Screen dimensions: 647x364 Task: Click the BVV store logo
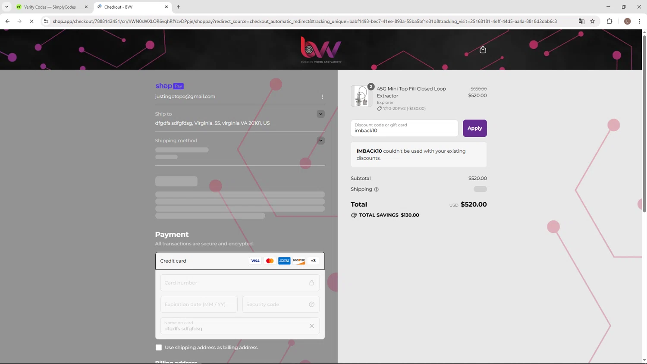point(321,50)
